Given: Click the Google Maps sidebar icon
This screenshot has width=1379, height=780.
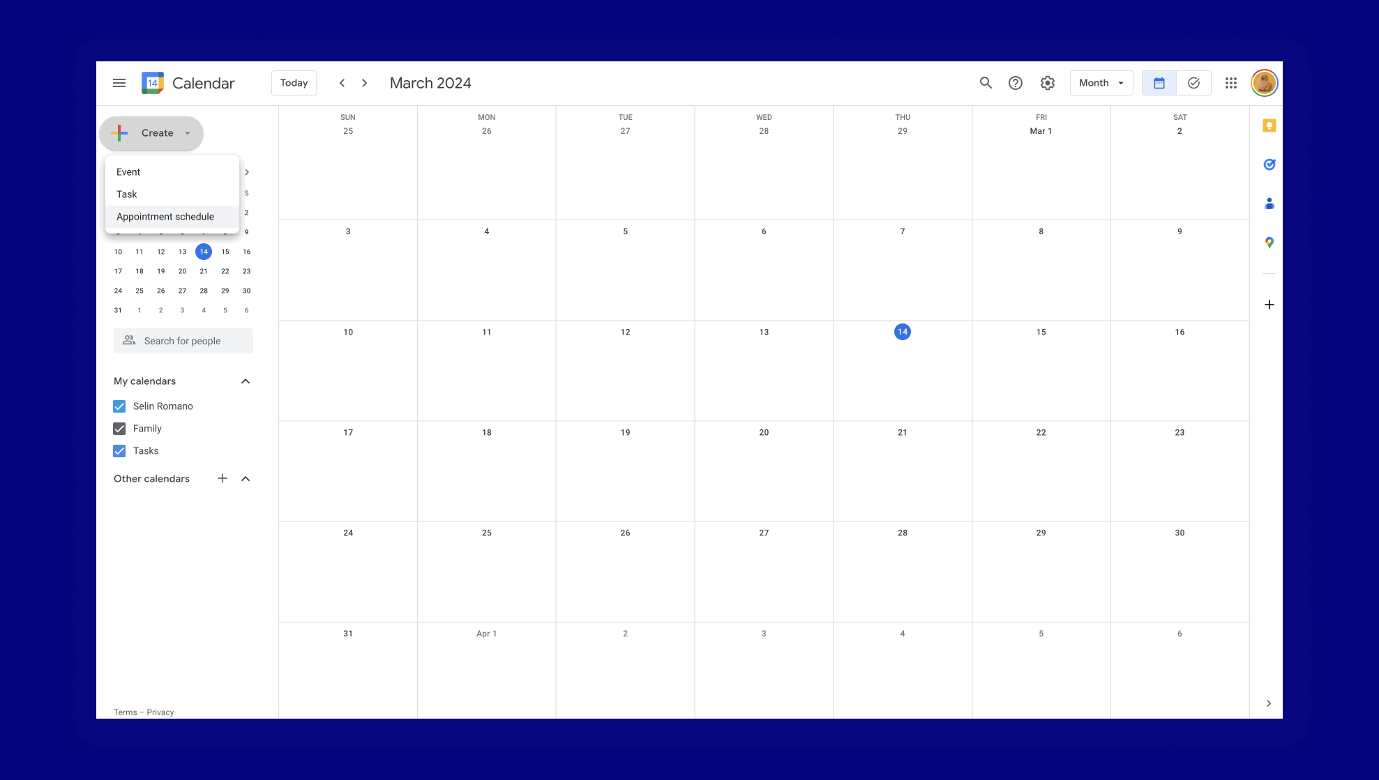Looking at the screenshot, I should 1269,243.
